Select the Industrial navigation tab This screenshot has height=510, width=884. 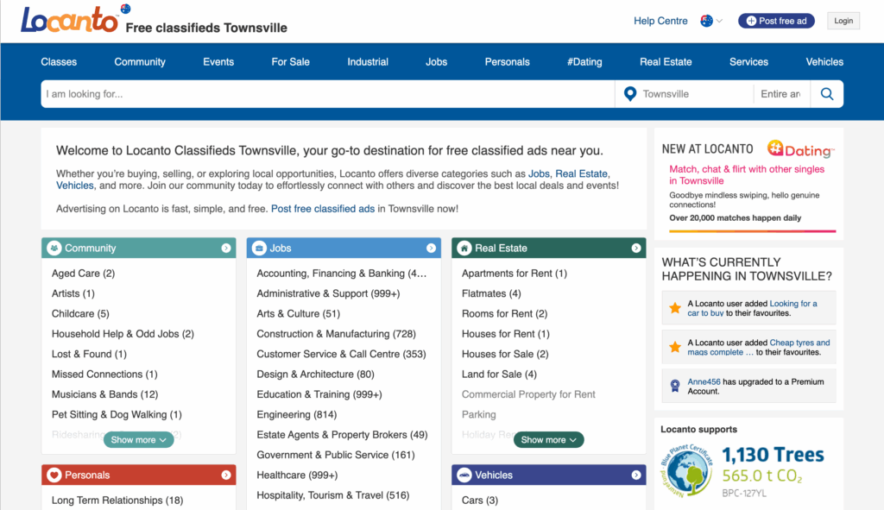(x=368, y=62)
